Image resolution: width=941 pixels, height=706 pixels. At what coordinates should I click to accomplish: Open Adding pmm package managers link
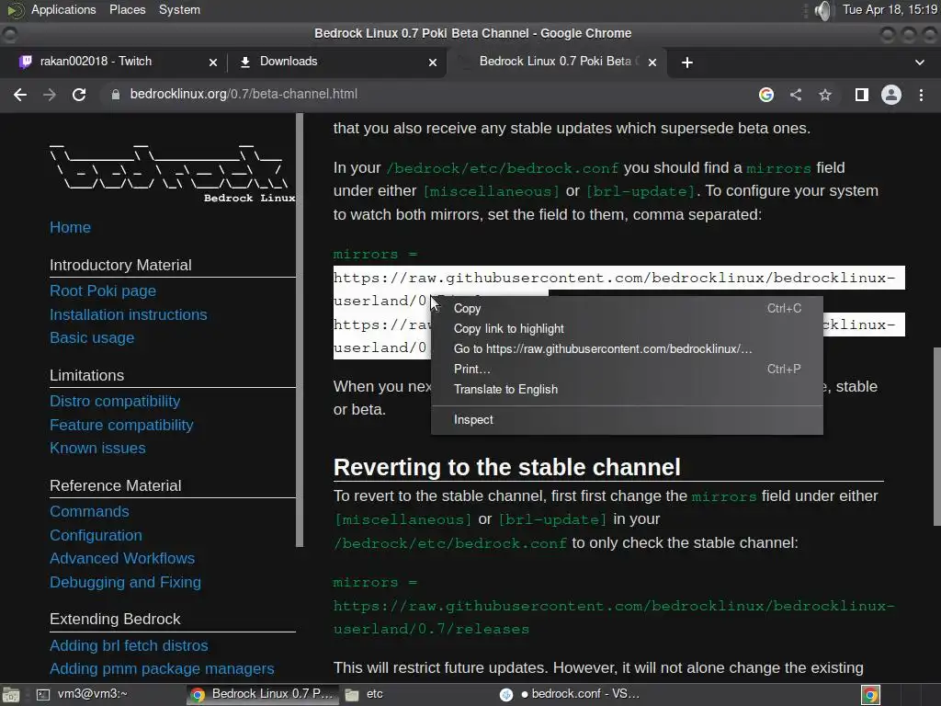pyautogui.click(x=162, y=669)
